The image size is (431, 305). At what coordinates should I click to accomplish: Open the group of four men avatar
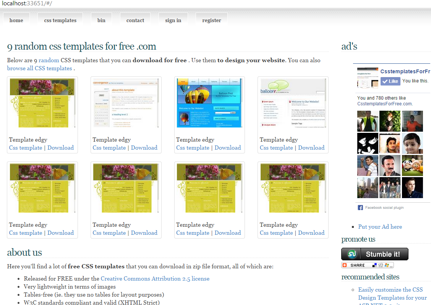390,187
